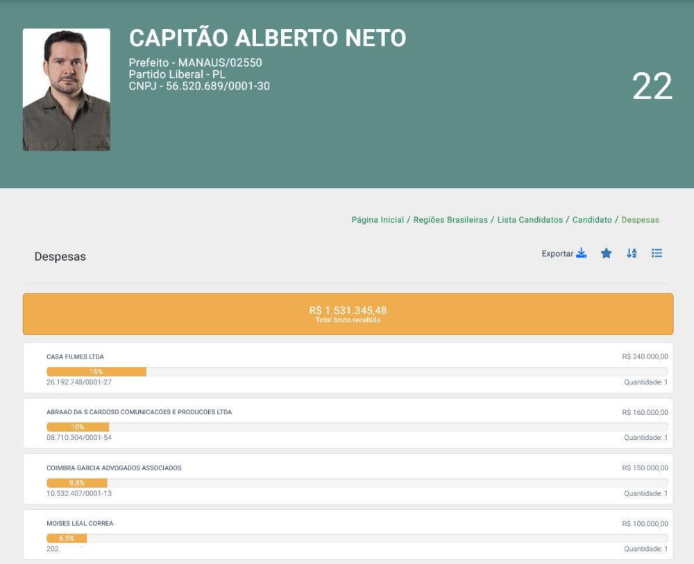Click the star favorite icon
The image size is (694, 564).
(606, 253)
